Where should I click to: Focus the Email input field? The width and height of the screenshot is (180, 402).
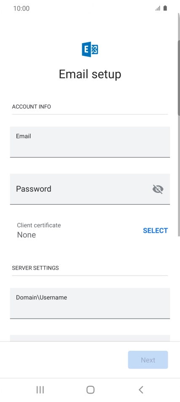point(90,142)
